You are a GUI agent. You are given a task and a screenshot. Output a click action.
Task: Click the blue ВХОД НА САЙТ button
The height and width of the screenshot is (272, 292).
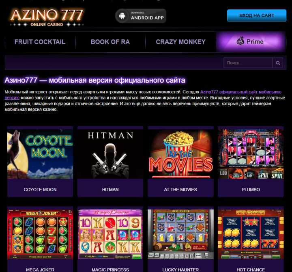(257, 15)
